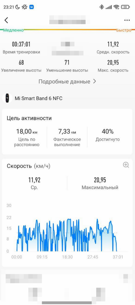
Task: Tap the 40% Достигнуто progress value
Action: (108, 132)
